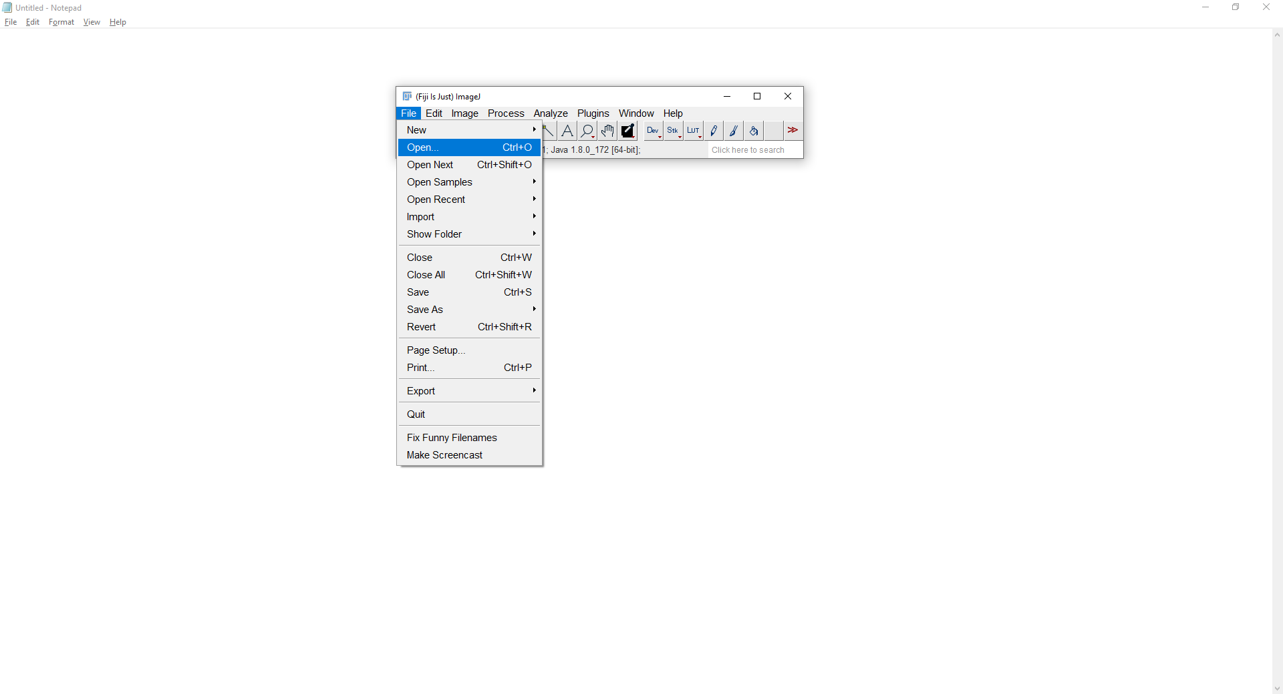Close the Notepad window
The height and width of the screenshot is (694, 1283).
pyautogui.click(x=1266, y=7)
